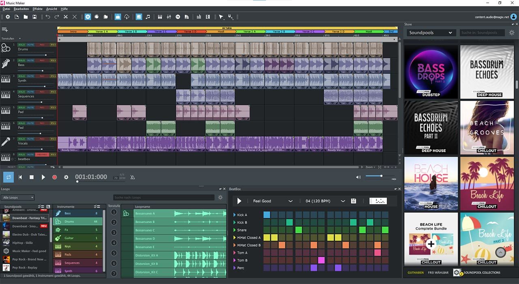The height and width of the screenshot is (284, 519).
Task: Open the Store shopping bag icon
Action: point(118,17)
